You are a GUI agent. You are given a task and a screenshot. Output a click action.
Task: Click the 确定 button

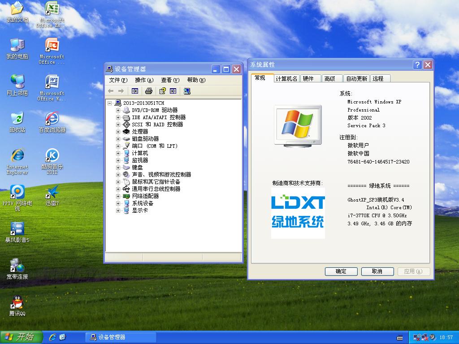(x=341, y=271)
